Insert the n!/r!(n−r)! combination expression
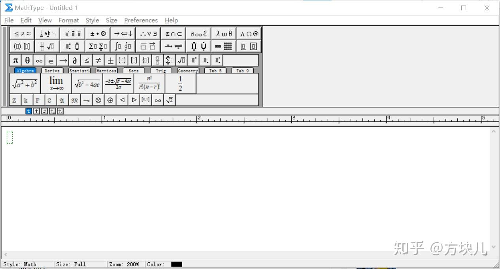 click(x=149, y=83)
